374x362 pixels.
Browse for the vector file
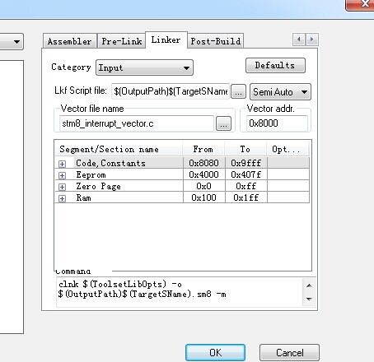223,123
